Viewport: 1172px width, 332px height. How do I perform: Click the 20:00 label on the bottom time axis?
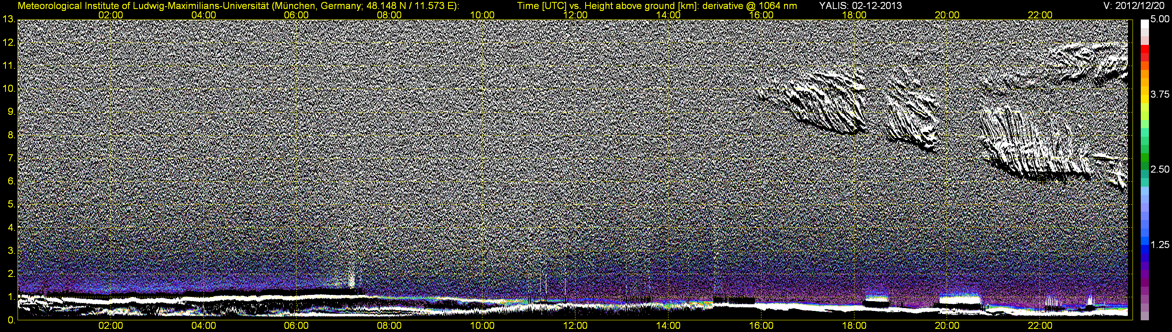pos(947,326)
